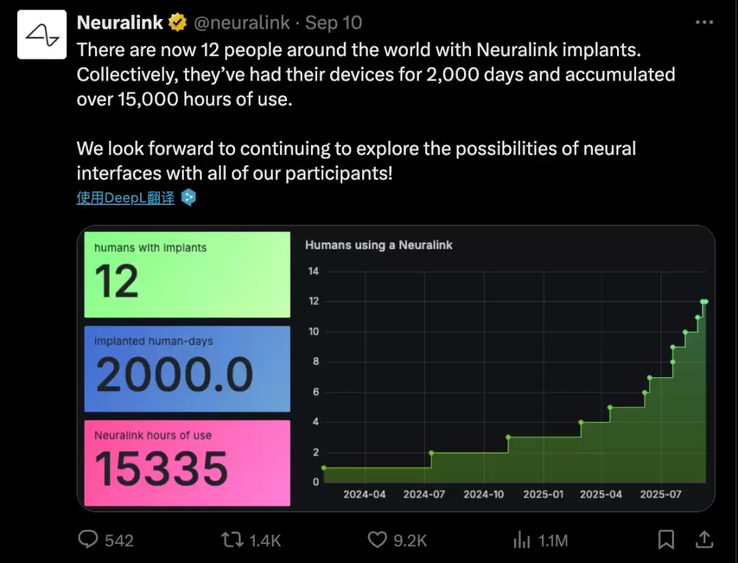This screenshot has width=738, height=563.
Task: Click the blue implanted human-days card
Action: coord(187,369)
